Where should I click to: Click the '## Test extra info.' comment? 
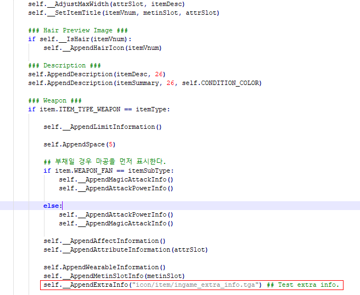[x=303, y=285]
